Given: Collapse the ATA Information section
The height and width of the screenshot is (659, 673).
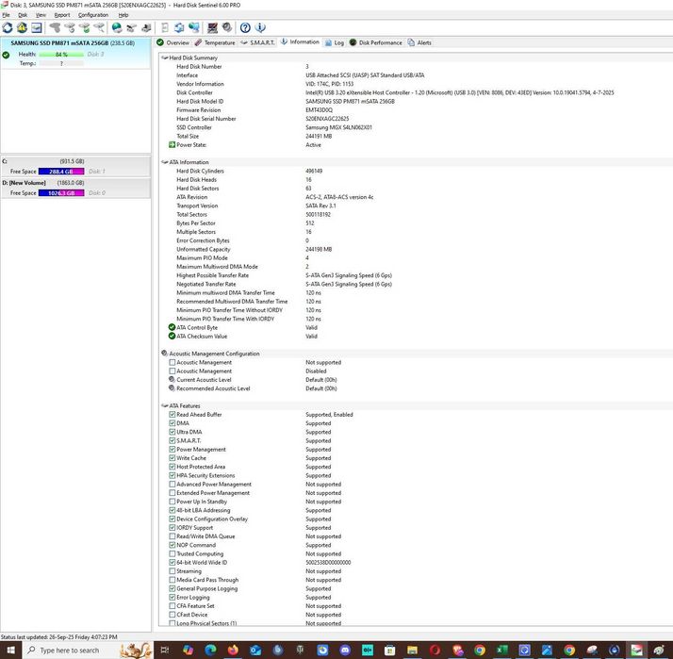Looking at the screenshot, I should pyautogui.click(x=164, y=162).
